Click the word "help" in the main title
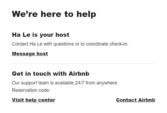 pyautogui.click(x=86, y=14)
